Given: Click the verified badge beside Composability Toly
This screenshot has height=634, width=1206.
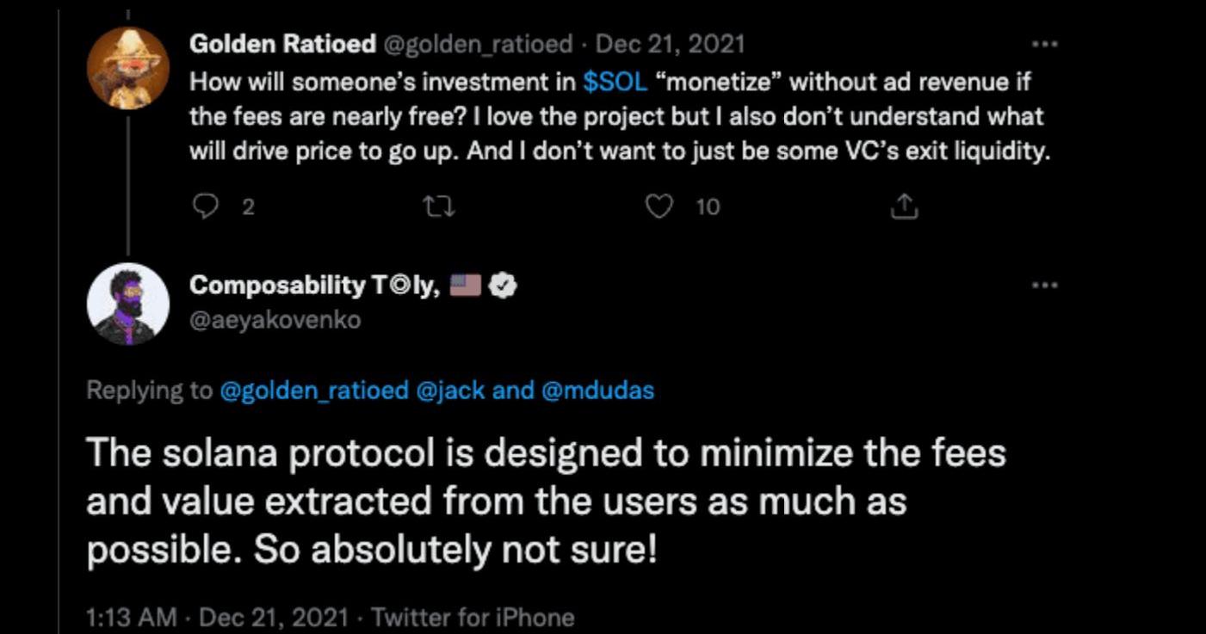Looking at the screenshot, I should (x=502, y=286).
